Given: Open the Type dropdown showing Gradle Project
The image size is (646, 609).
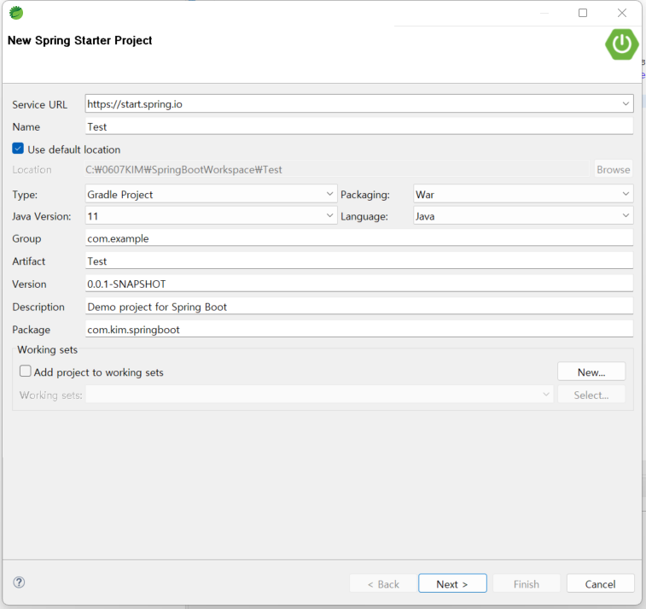Looking at the screenshot, I should [x=211, y=194].
